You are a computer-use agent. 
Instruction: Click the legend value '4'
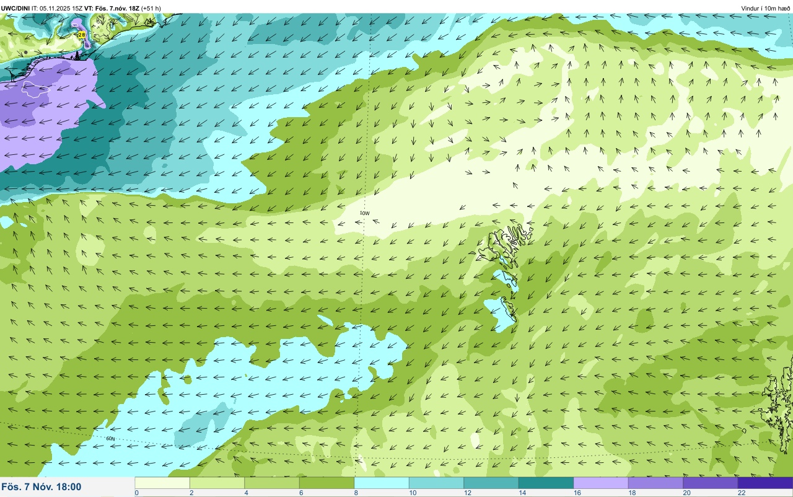(246, 493)
